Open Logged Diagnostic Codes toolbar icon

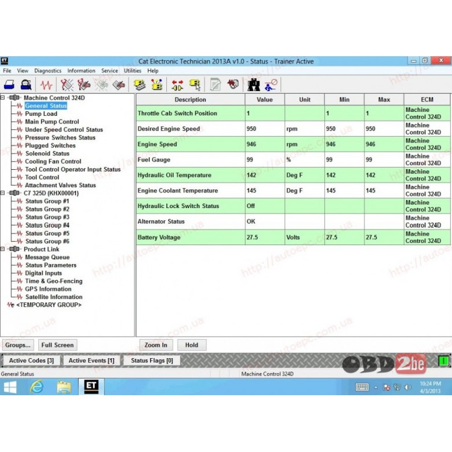click(x=84, y=85)
